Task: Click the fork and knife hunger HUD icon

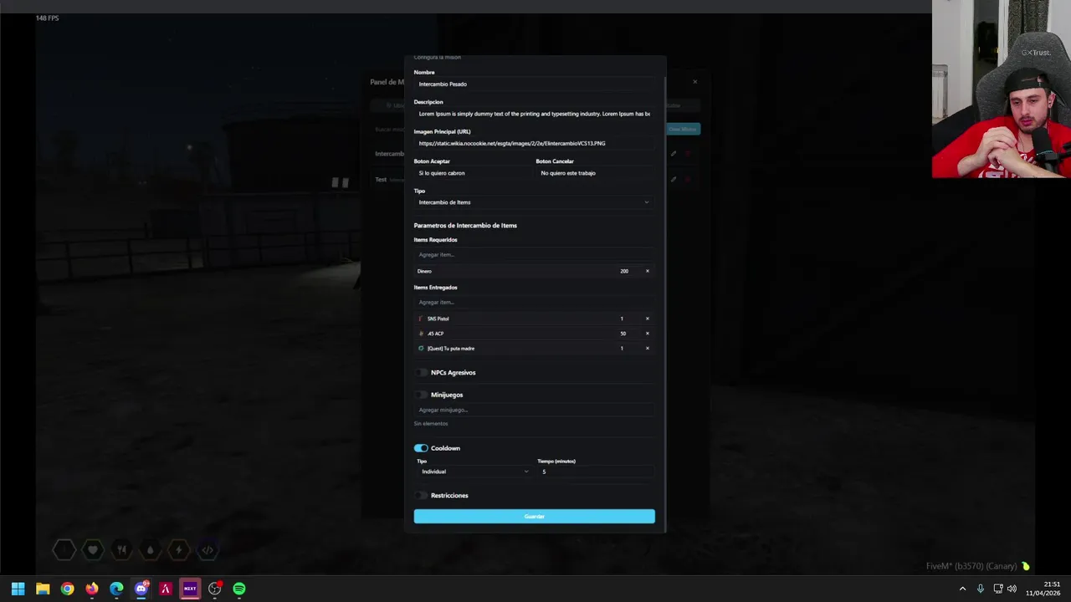Action: [x=121, y=549]
